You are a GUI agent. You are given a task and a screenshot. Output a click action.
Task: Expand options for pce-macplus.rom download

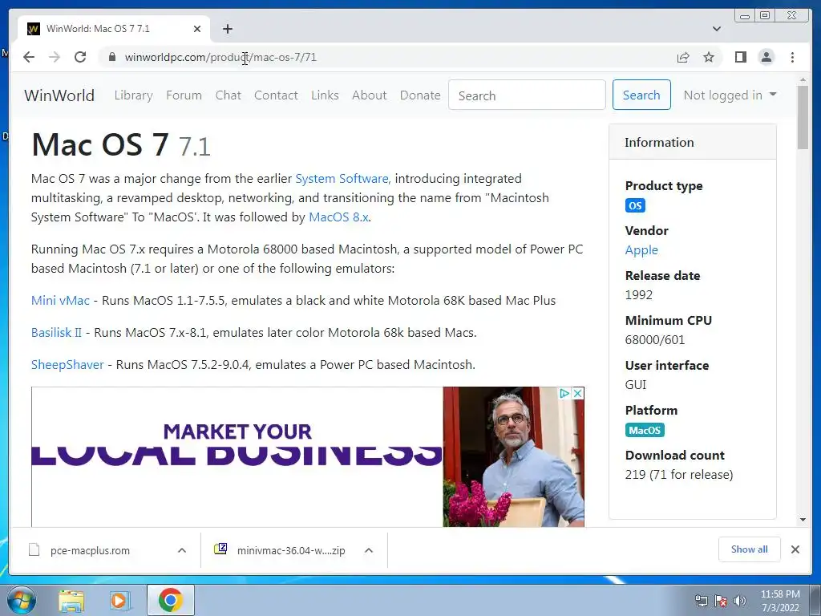[x=182, y=550]
